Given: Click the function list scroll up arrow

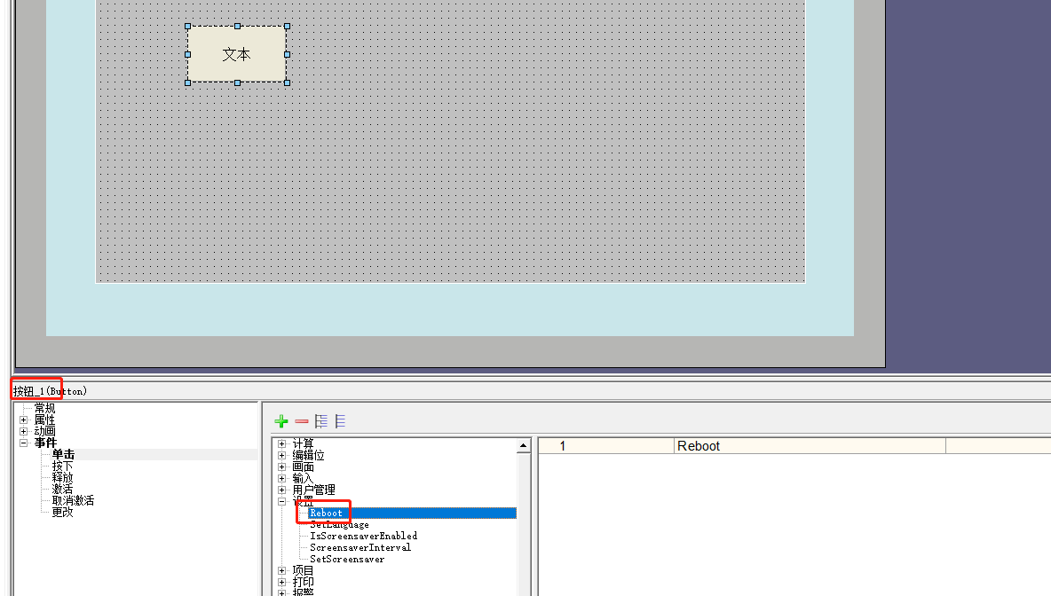Looking at the screenshot, I should pyautogui.click(x=524, y=446).
